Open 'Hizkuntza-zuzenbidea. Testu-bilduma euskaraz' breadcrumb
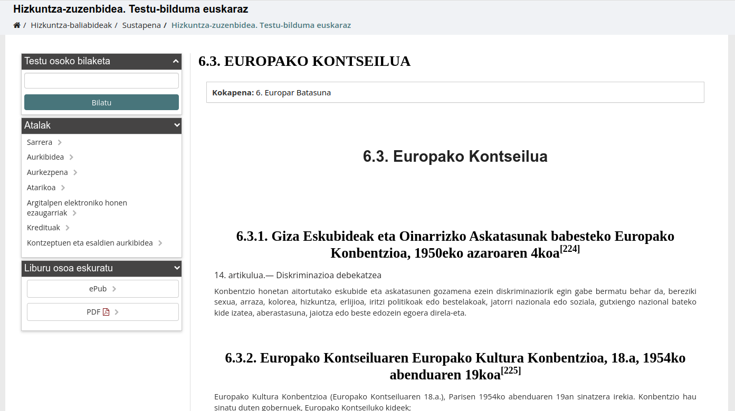The width and height of the screenshot is (735, 411). pos(261,25)
